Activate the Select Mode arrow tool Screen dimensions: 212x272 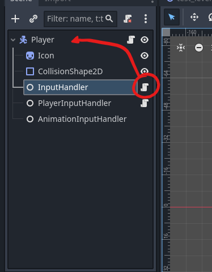tap(172, 17)
